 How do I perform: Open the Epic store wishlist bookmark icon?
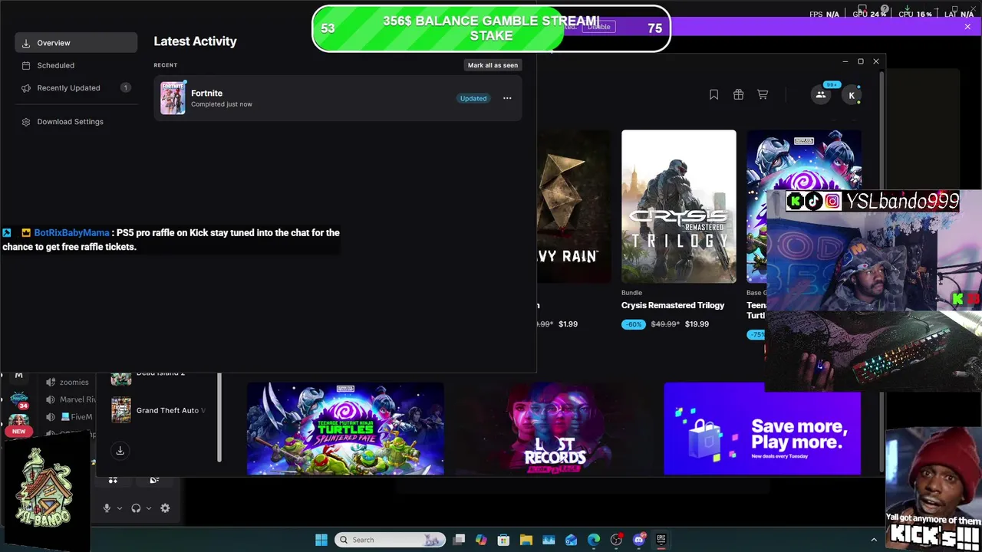[x=713, y=94]
